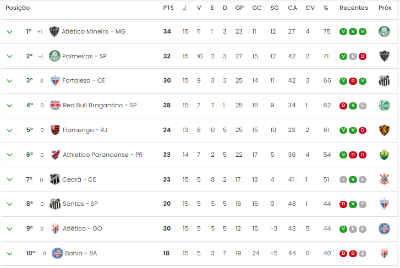Click red D result badge in Palmeiras row

coord(363,56)
